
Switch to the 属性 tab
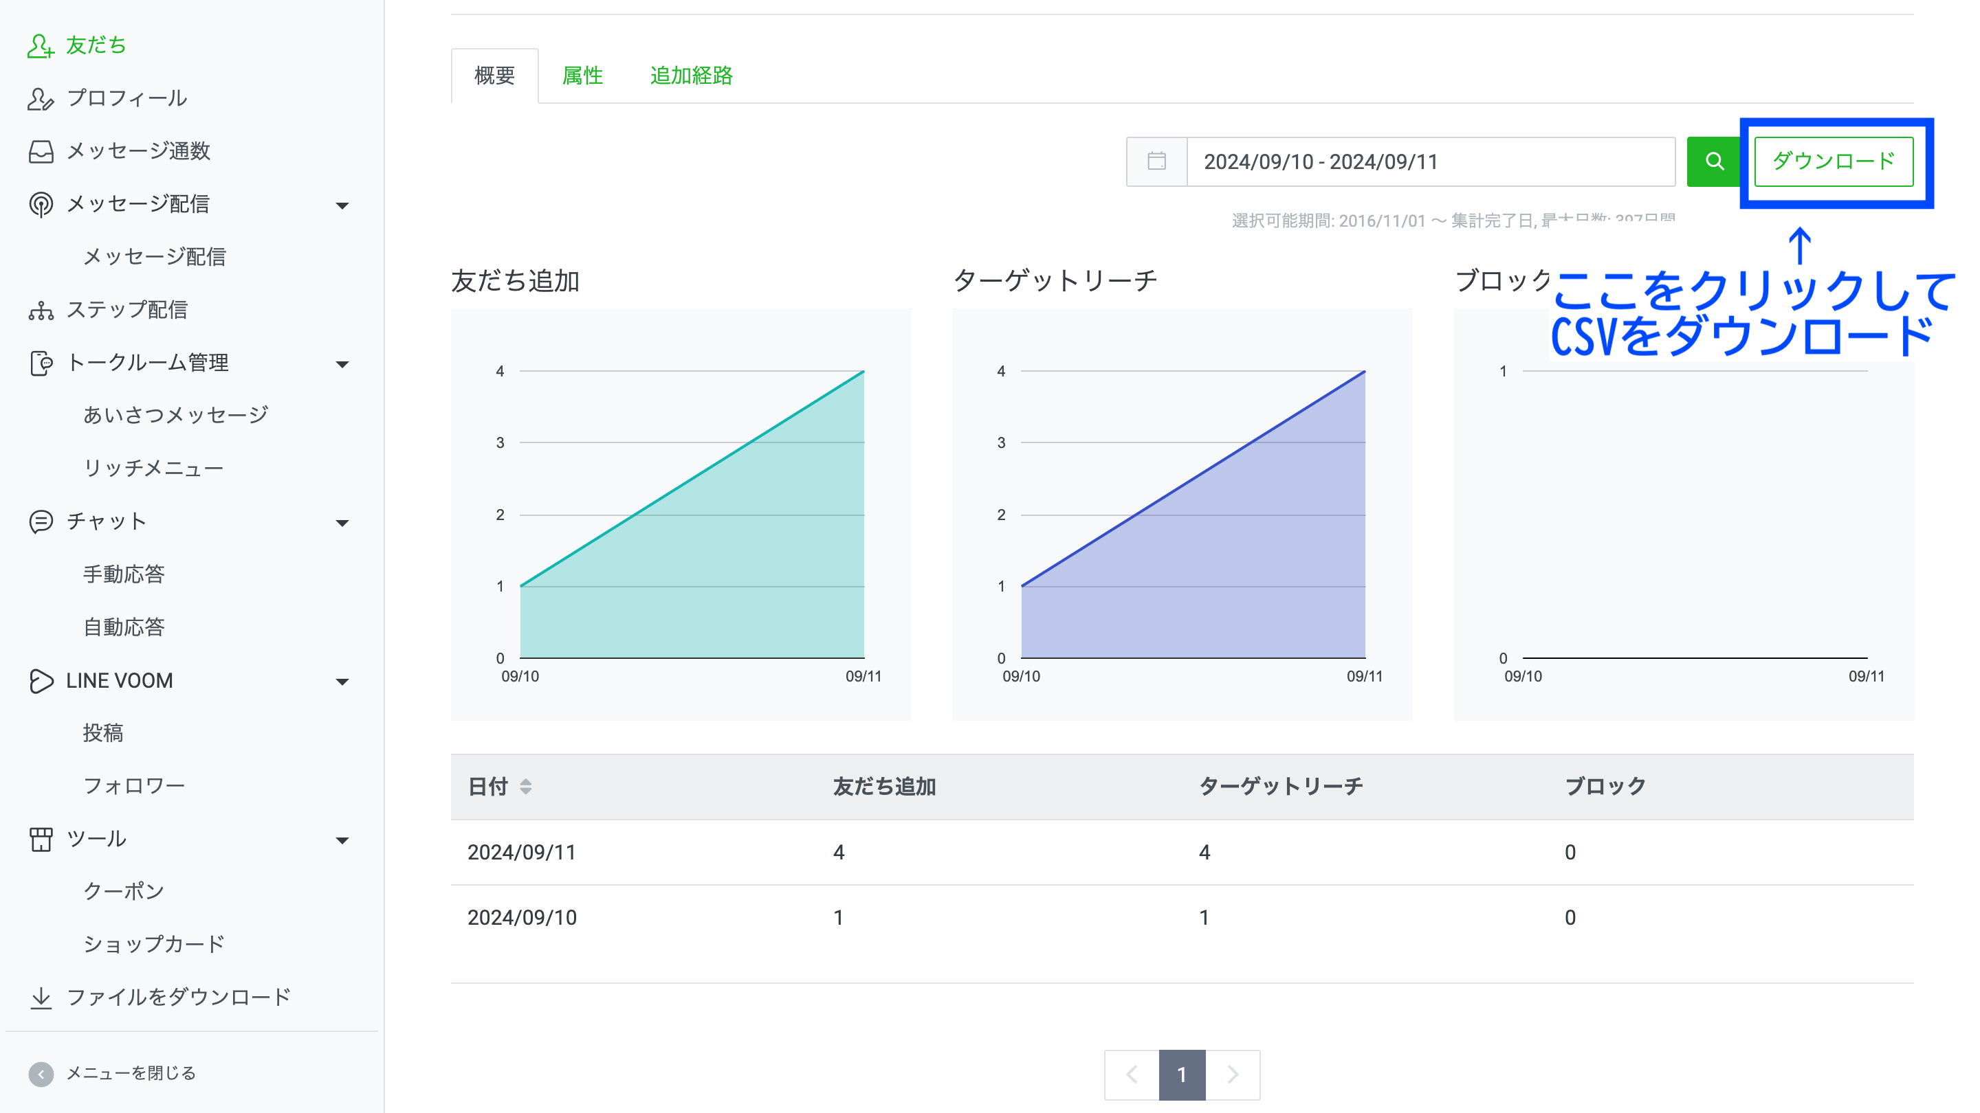click(582, 76)
